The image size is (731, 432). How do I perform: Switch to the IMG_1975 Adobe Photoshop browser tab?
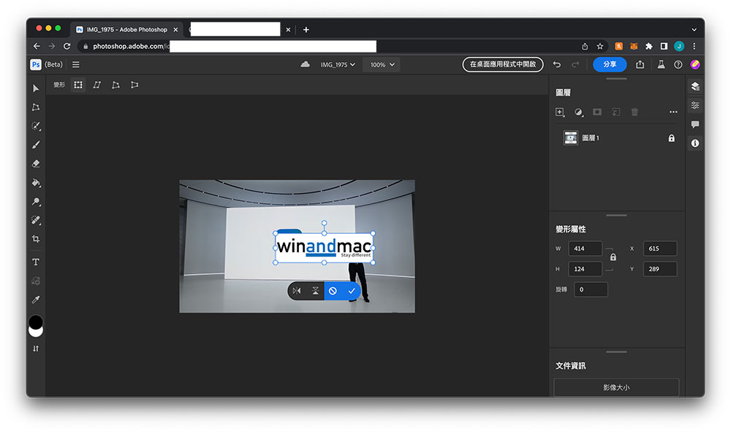(124, 29)
